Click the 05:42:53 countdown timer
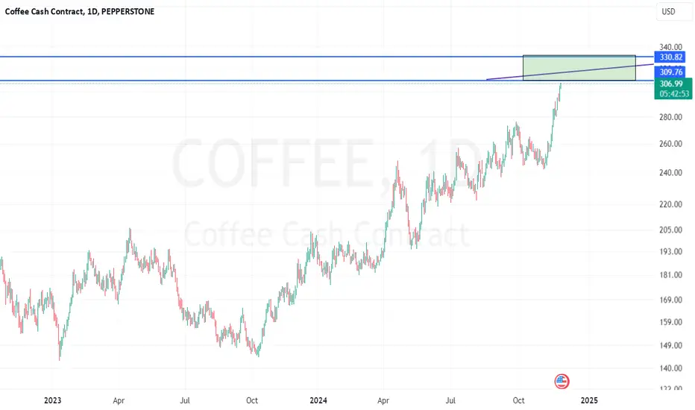Screen dimensions: 695x410 [x=673, y=93]
